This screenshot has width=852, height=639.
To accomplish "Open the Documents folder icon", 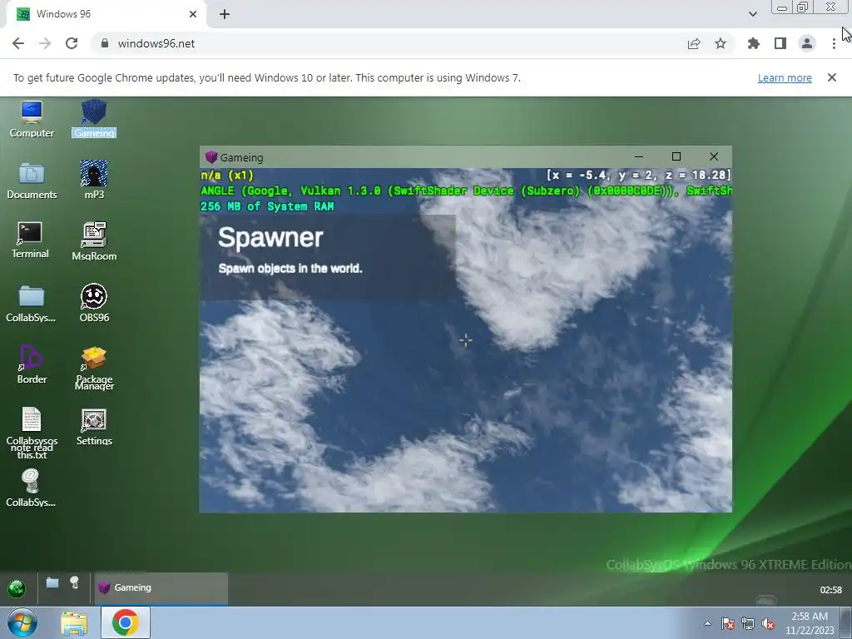I will (32, 181).
